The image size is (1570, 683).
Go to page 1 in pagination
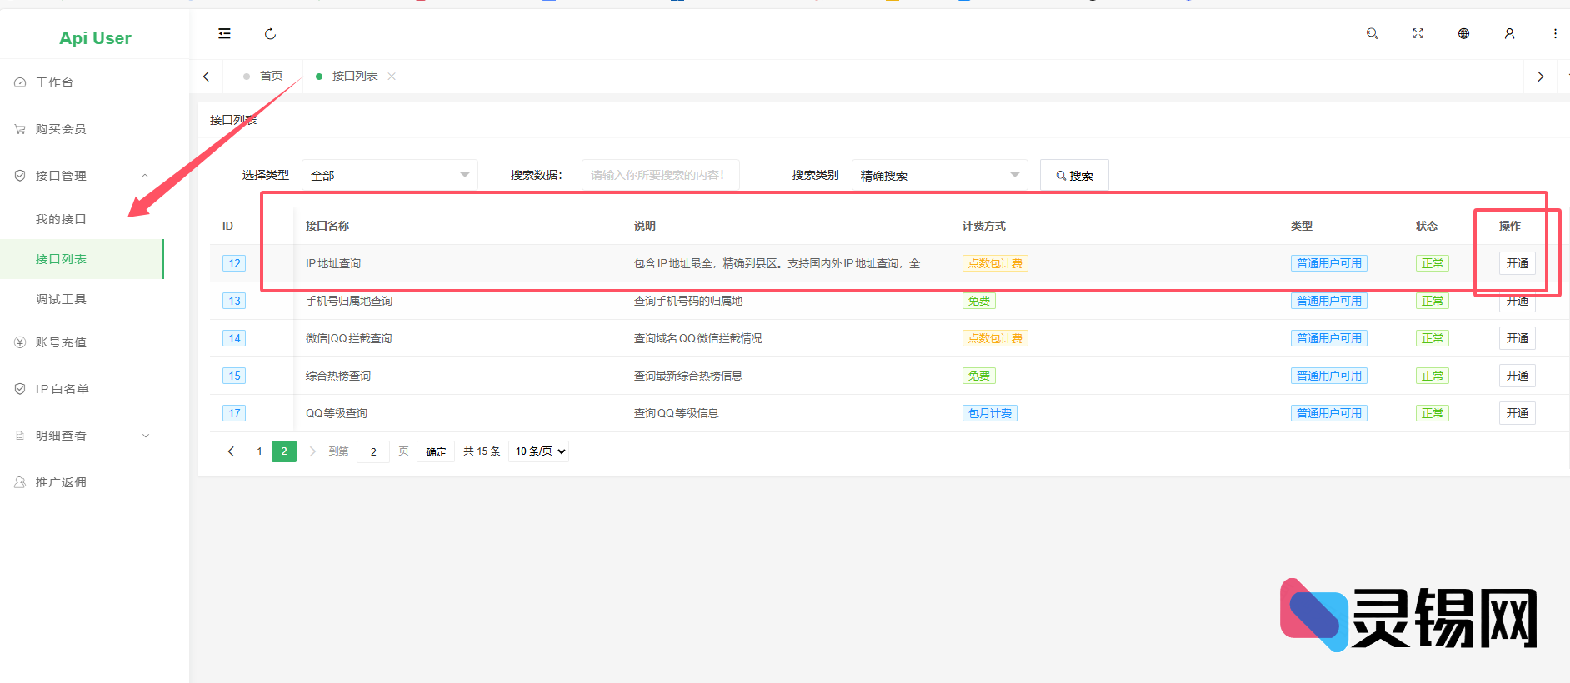tap(259, 451)
